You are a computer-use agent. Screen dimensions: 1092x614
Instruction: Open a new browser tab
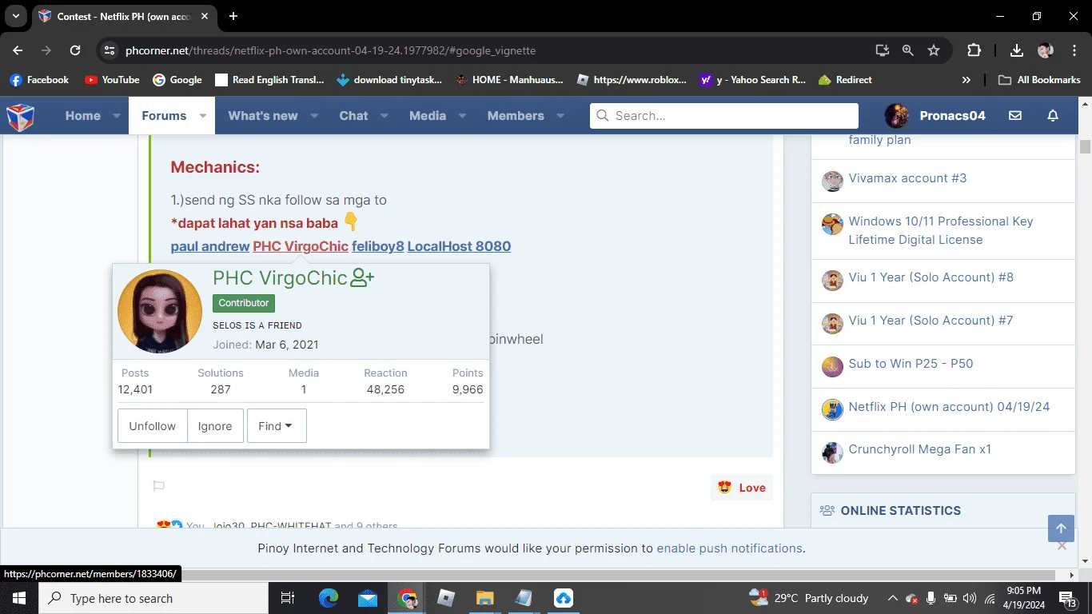point(233,16)
